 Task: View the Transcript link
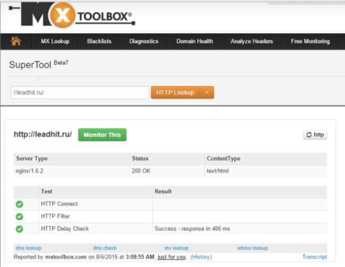pos(315,257)
